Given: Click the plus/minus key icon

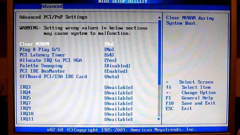Looking at the screenshot, I should point(168,93).
